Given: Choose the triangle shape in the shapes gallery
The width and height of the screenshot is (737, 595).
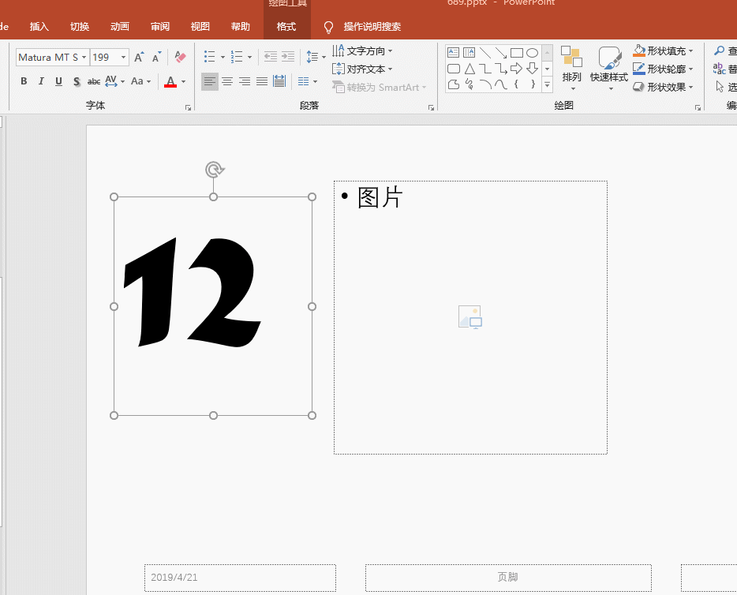Looking at the screenshot, I should click(x=470, y=69).
